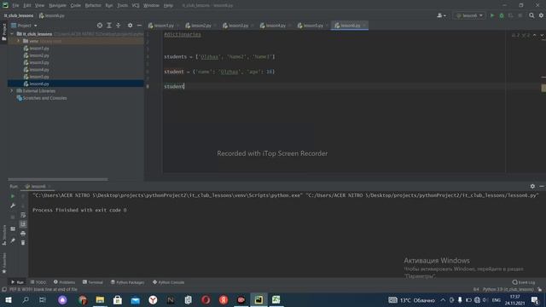Switch to lesson2.py editor tab
The height and width of the screenshot is (307, 546).
tap(201, 26)
